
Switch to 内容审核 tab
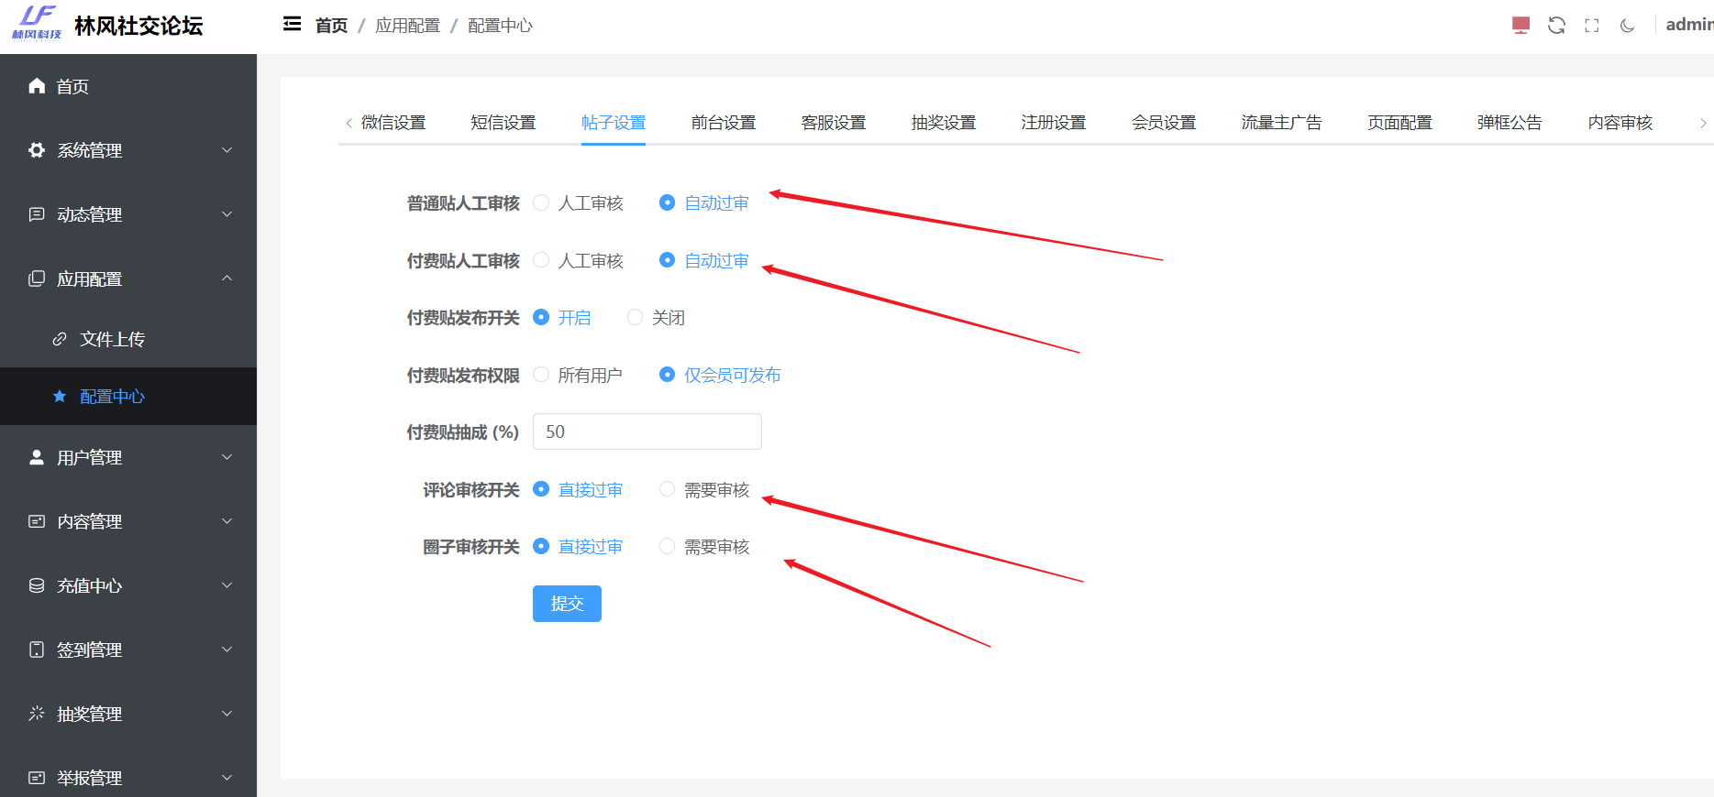click(x=1620, y=123)
